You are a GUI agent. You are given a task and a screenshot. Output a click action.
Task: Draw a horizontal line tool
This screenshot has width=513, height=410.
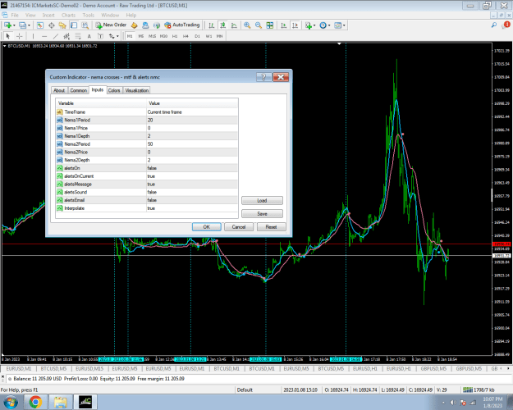[x=44, y=36]
